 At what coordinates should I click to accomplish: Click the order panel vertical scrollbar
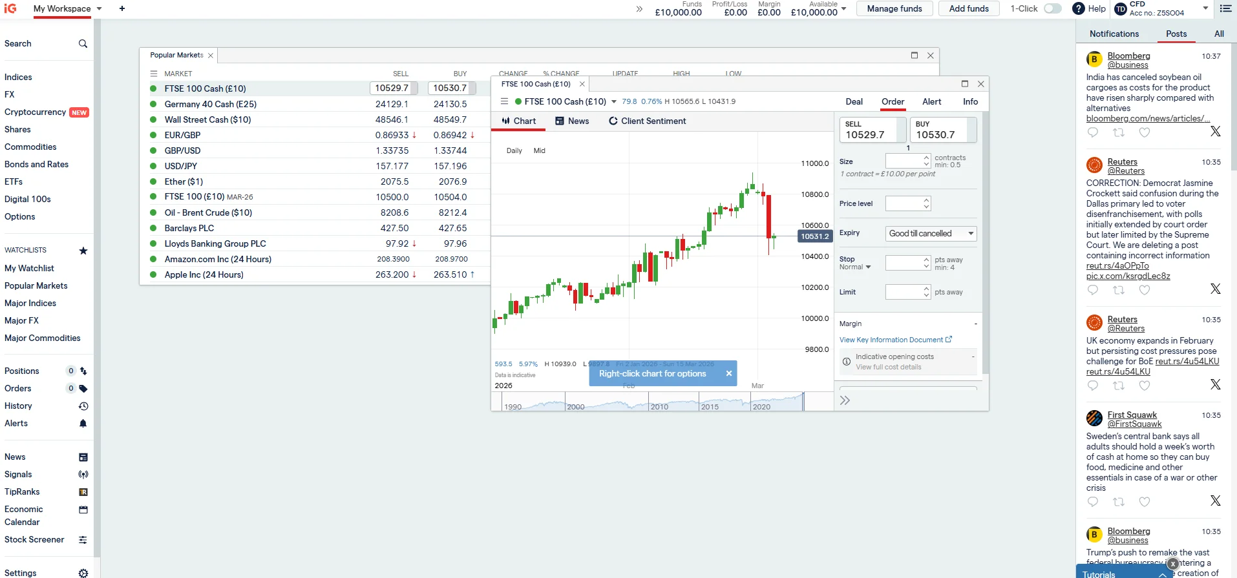985,243
